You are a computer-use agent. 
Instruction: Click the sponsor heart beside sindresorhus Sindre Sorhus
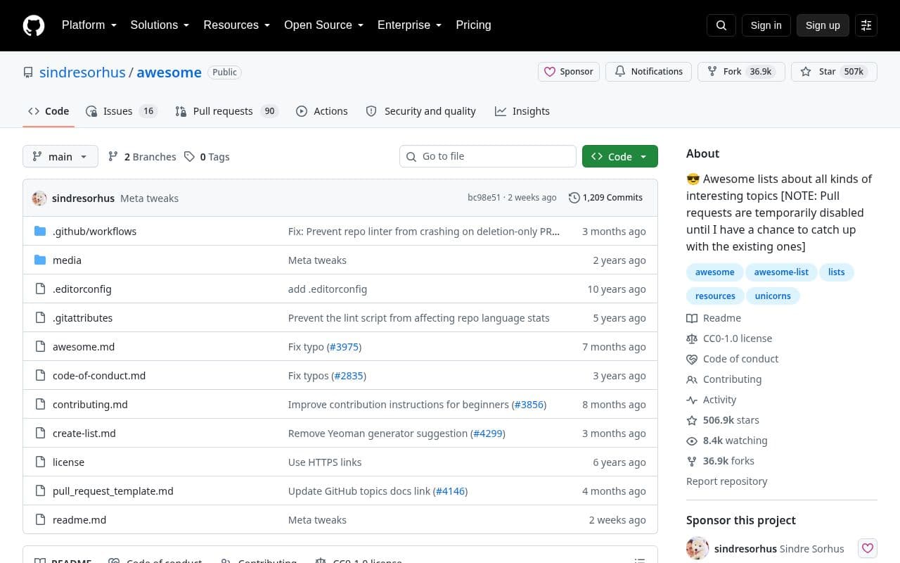(868, 548)
